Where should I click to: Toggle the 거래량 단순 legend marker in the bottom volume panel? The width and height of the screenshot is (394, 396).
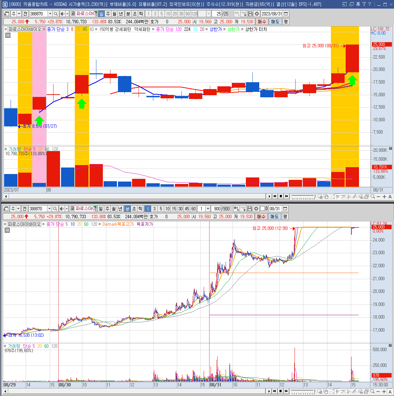point(5,346)
